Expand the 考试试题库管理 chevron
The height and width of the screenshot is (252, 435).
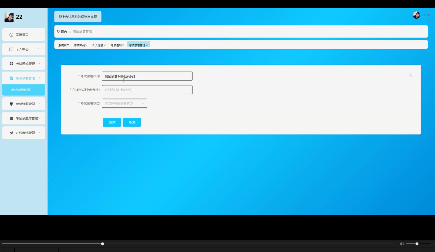pos(40,118)
